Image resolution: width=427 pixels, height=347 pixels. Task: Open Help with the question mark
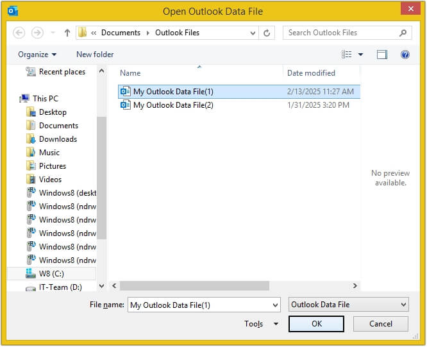(405, 55)
